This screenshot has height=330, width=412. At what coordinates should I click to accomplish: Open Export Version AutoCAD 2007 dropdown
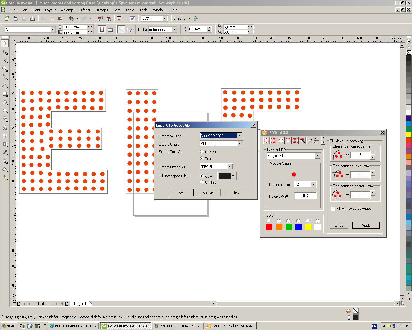coord(240,135)
